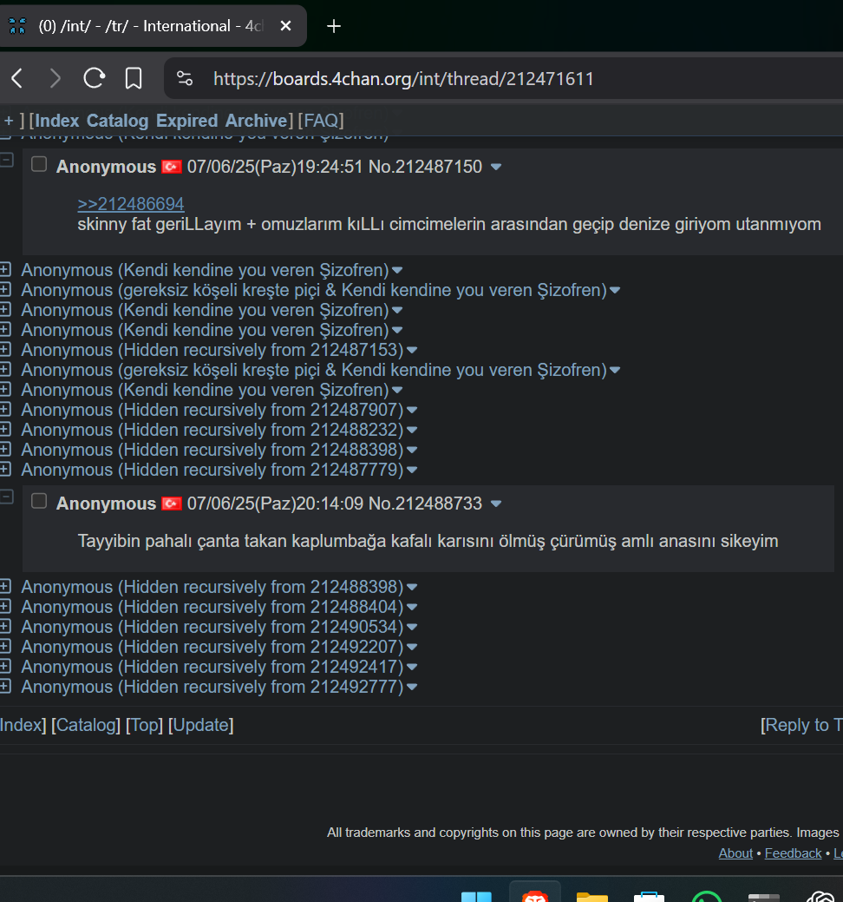The image size is (843, 902).
Task: Click [Update] to refresh the thread
Action: (200, 726)
